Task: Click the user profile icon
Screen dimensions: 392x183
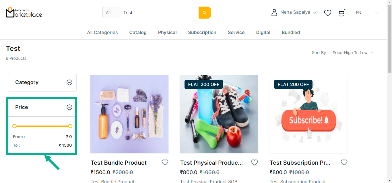Action: (x=274, y=13)
